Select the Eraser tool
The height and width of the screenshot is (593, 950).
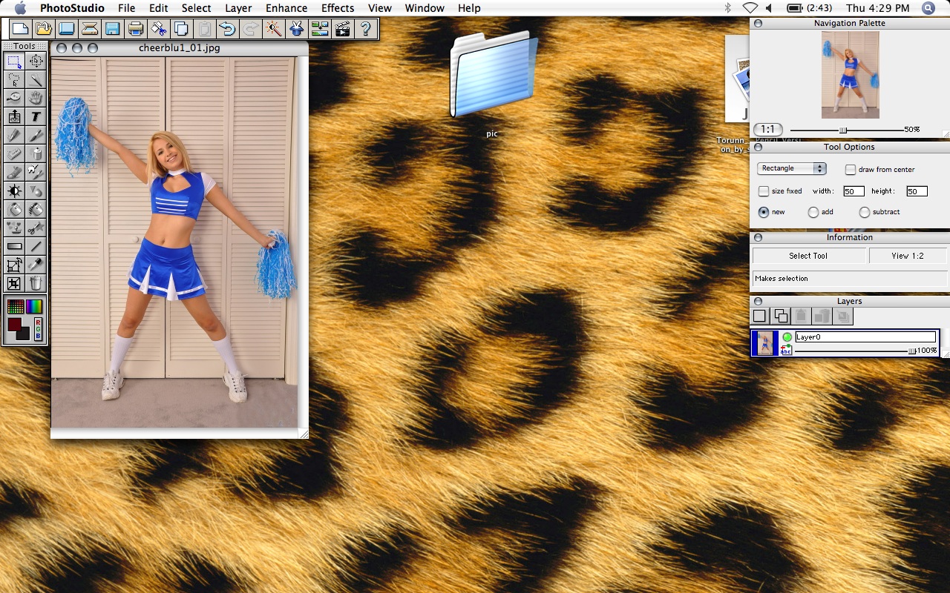[x=14, y=153]
